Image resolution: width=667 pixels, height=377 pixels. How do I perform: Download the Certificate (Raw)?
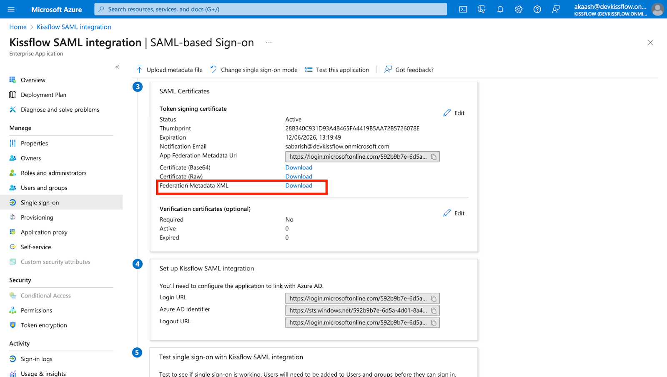(299, 177)
